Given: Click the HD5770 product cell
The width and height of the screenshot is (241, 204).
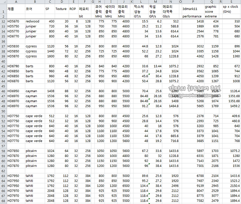Looking at the screenshot, I should point(16,31).
